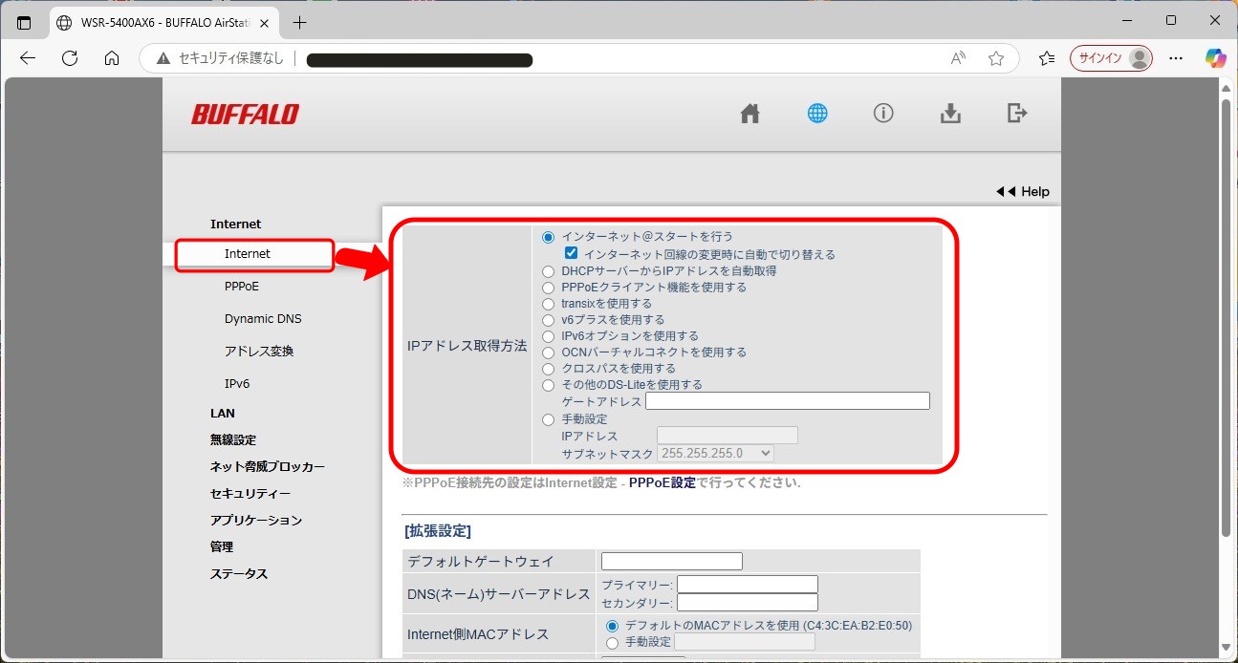The height and width of the screenshot is (663, 1238).
Task: Select the DHCP server auto-obtain radio button
Action: pos(548,271)
